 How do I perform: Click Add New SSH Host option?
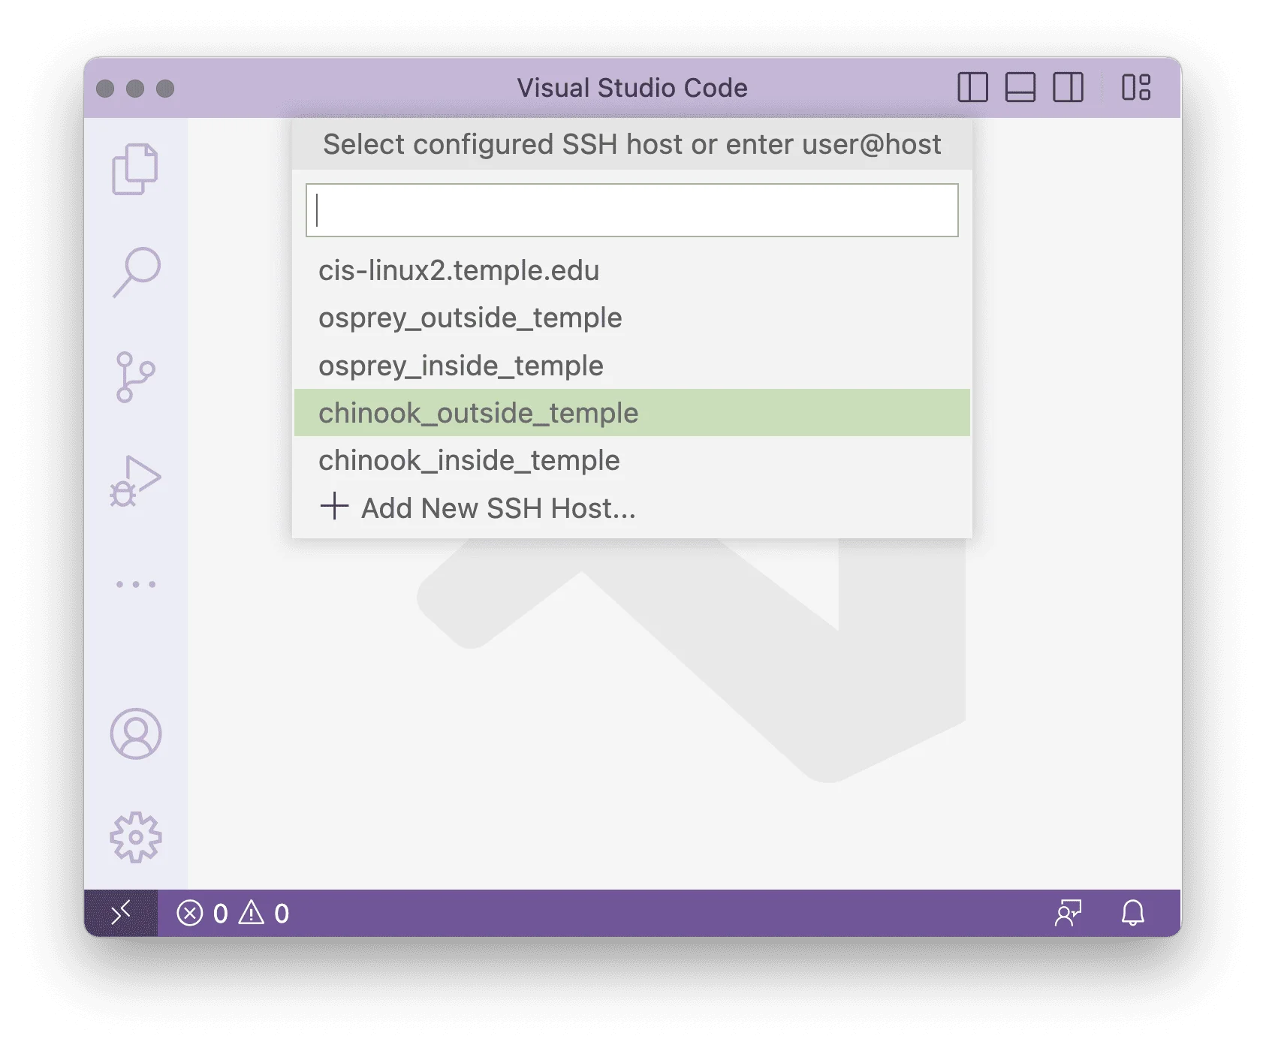498,508
